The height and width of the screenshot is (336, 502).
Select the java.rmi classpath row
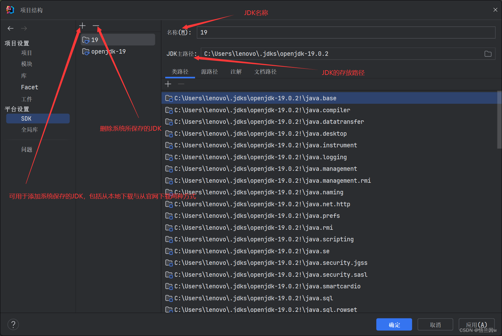point(329,228)
